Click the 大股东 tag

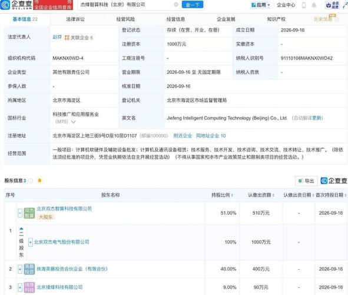46,217
